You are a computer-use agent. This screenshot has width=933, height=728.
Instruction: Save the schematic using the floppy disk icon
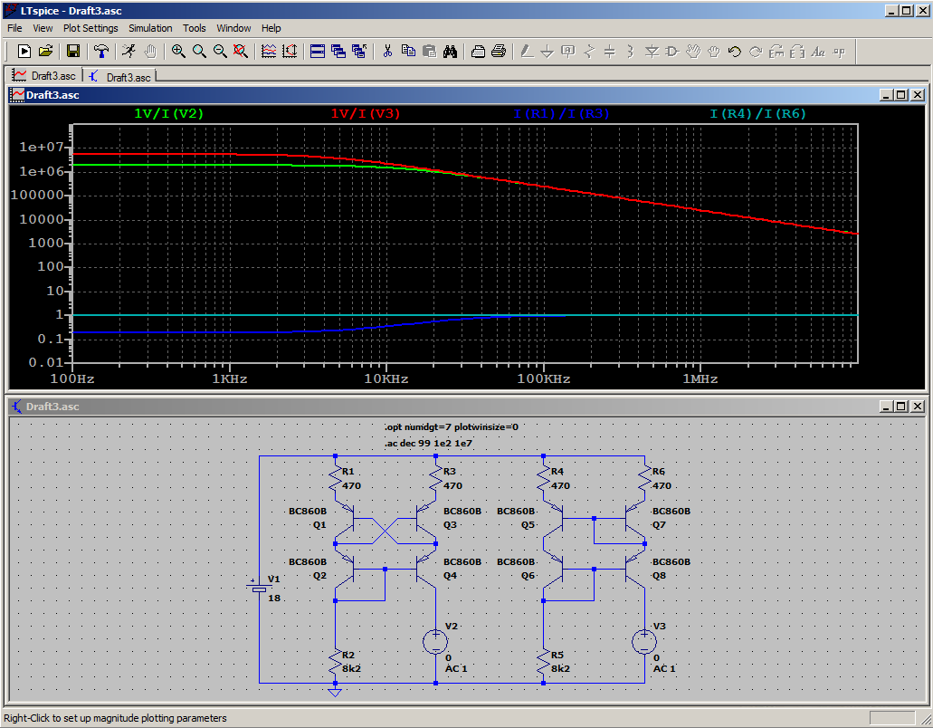tap(73, 52)
